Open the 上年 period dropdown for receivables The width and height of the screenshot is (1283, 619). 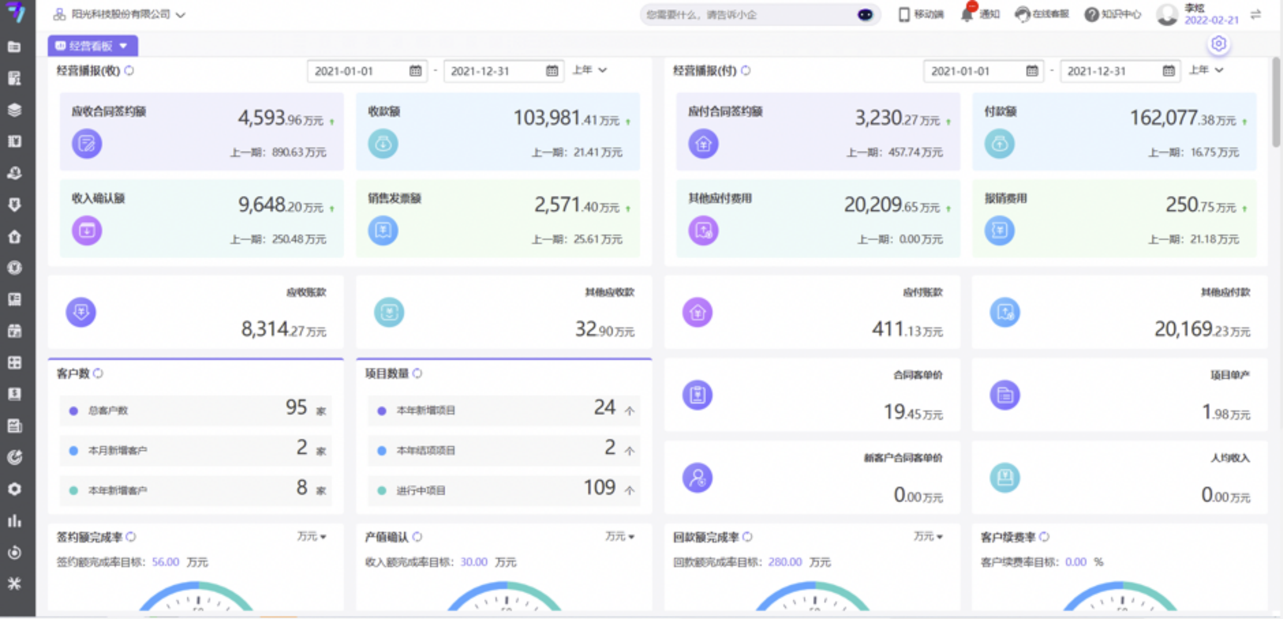coord(590,70)
